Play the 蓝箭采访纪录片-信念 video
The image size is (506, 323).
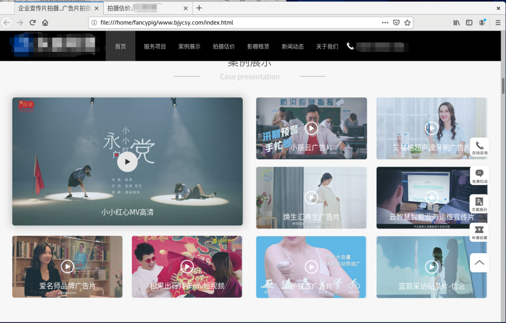tap(431, 267)
